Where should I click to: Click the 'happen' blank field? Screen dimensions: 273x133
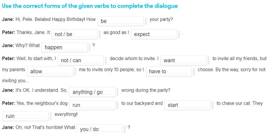pos(64,47)
